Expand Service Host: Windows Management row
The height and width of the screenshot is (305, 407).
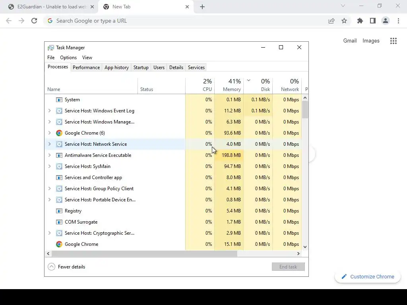49,122
